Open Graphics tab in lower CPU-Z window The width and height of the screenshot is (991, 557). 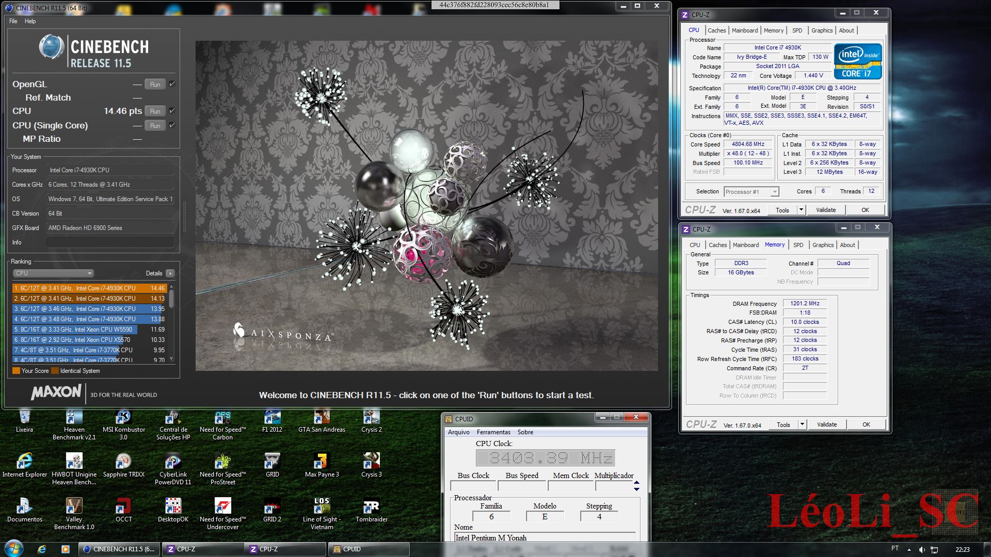[x=823, y=245]
